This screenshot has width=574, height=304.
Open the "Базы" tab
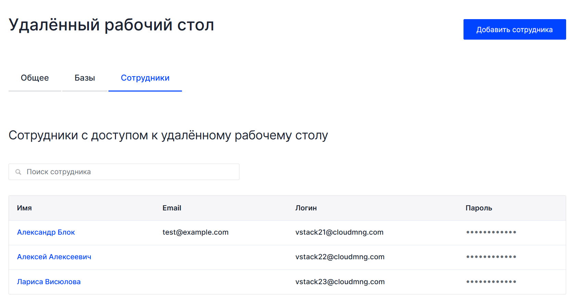click(x=85, y=78)
